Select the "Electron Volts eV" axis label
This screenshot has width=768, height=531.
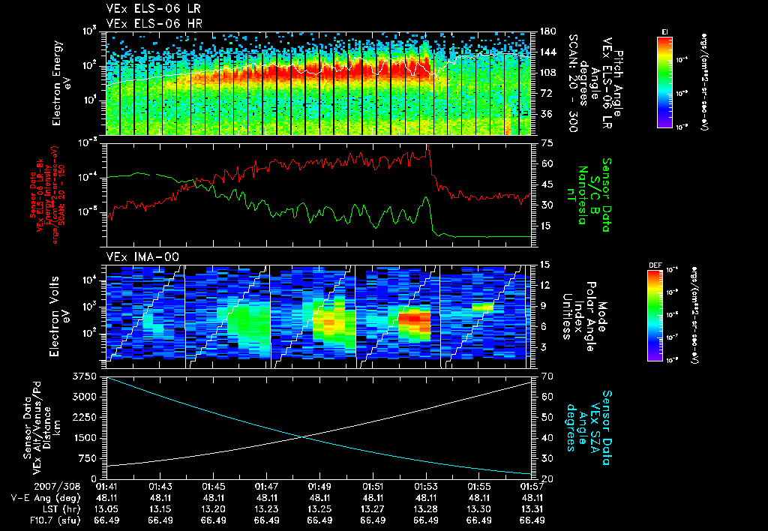[x=58, y=316]
